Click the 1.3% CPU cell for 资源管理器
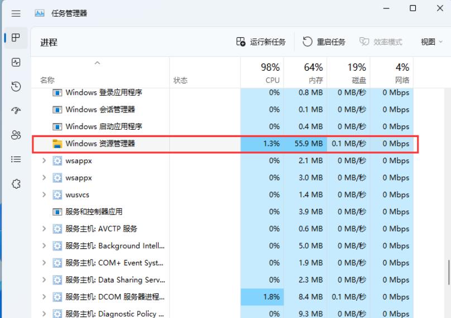The height and width of the screenshot is (318, 451). pyautogui.click(x=262, y=144)
